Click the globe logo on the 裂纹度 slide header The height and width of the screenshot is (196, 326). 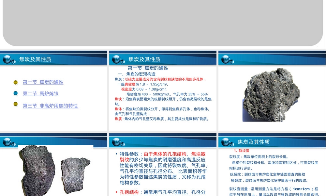click(x=227, y=142)
